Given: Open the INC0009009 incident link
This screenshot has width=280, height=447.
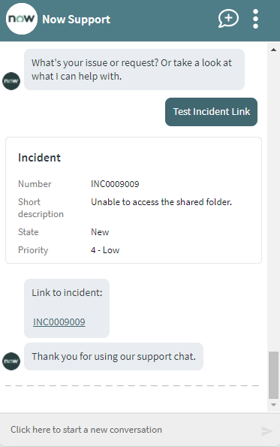Looking at the screenshot, I should click(59, 322).
